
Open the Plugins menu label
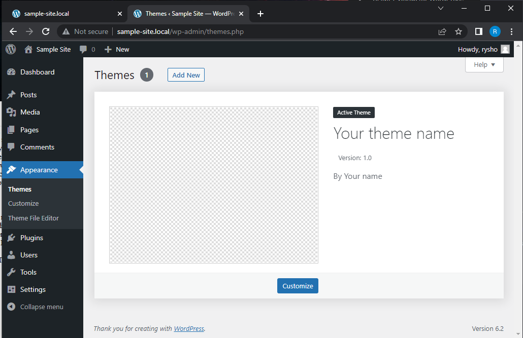[31, 238]
